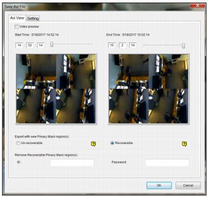Click the start minute field showing 52
Screen dimensions: 208x197
(30, 45)
